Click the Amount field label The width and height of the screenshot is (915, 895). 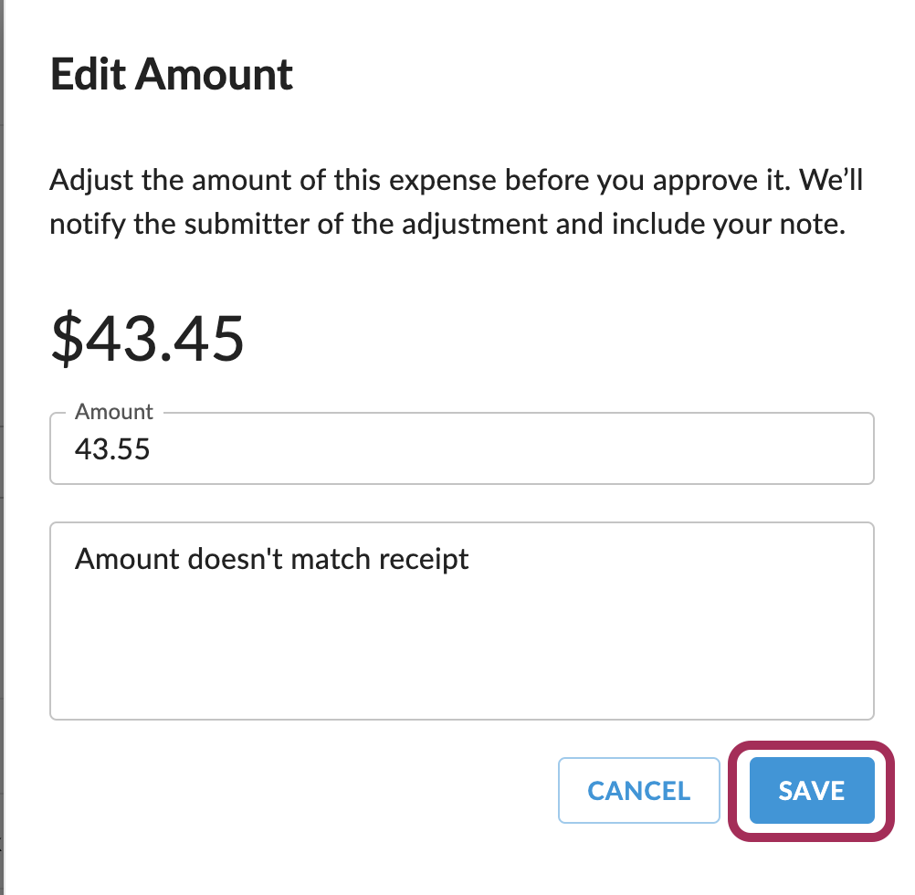tap(113, 412)
